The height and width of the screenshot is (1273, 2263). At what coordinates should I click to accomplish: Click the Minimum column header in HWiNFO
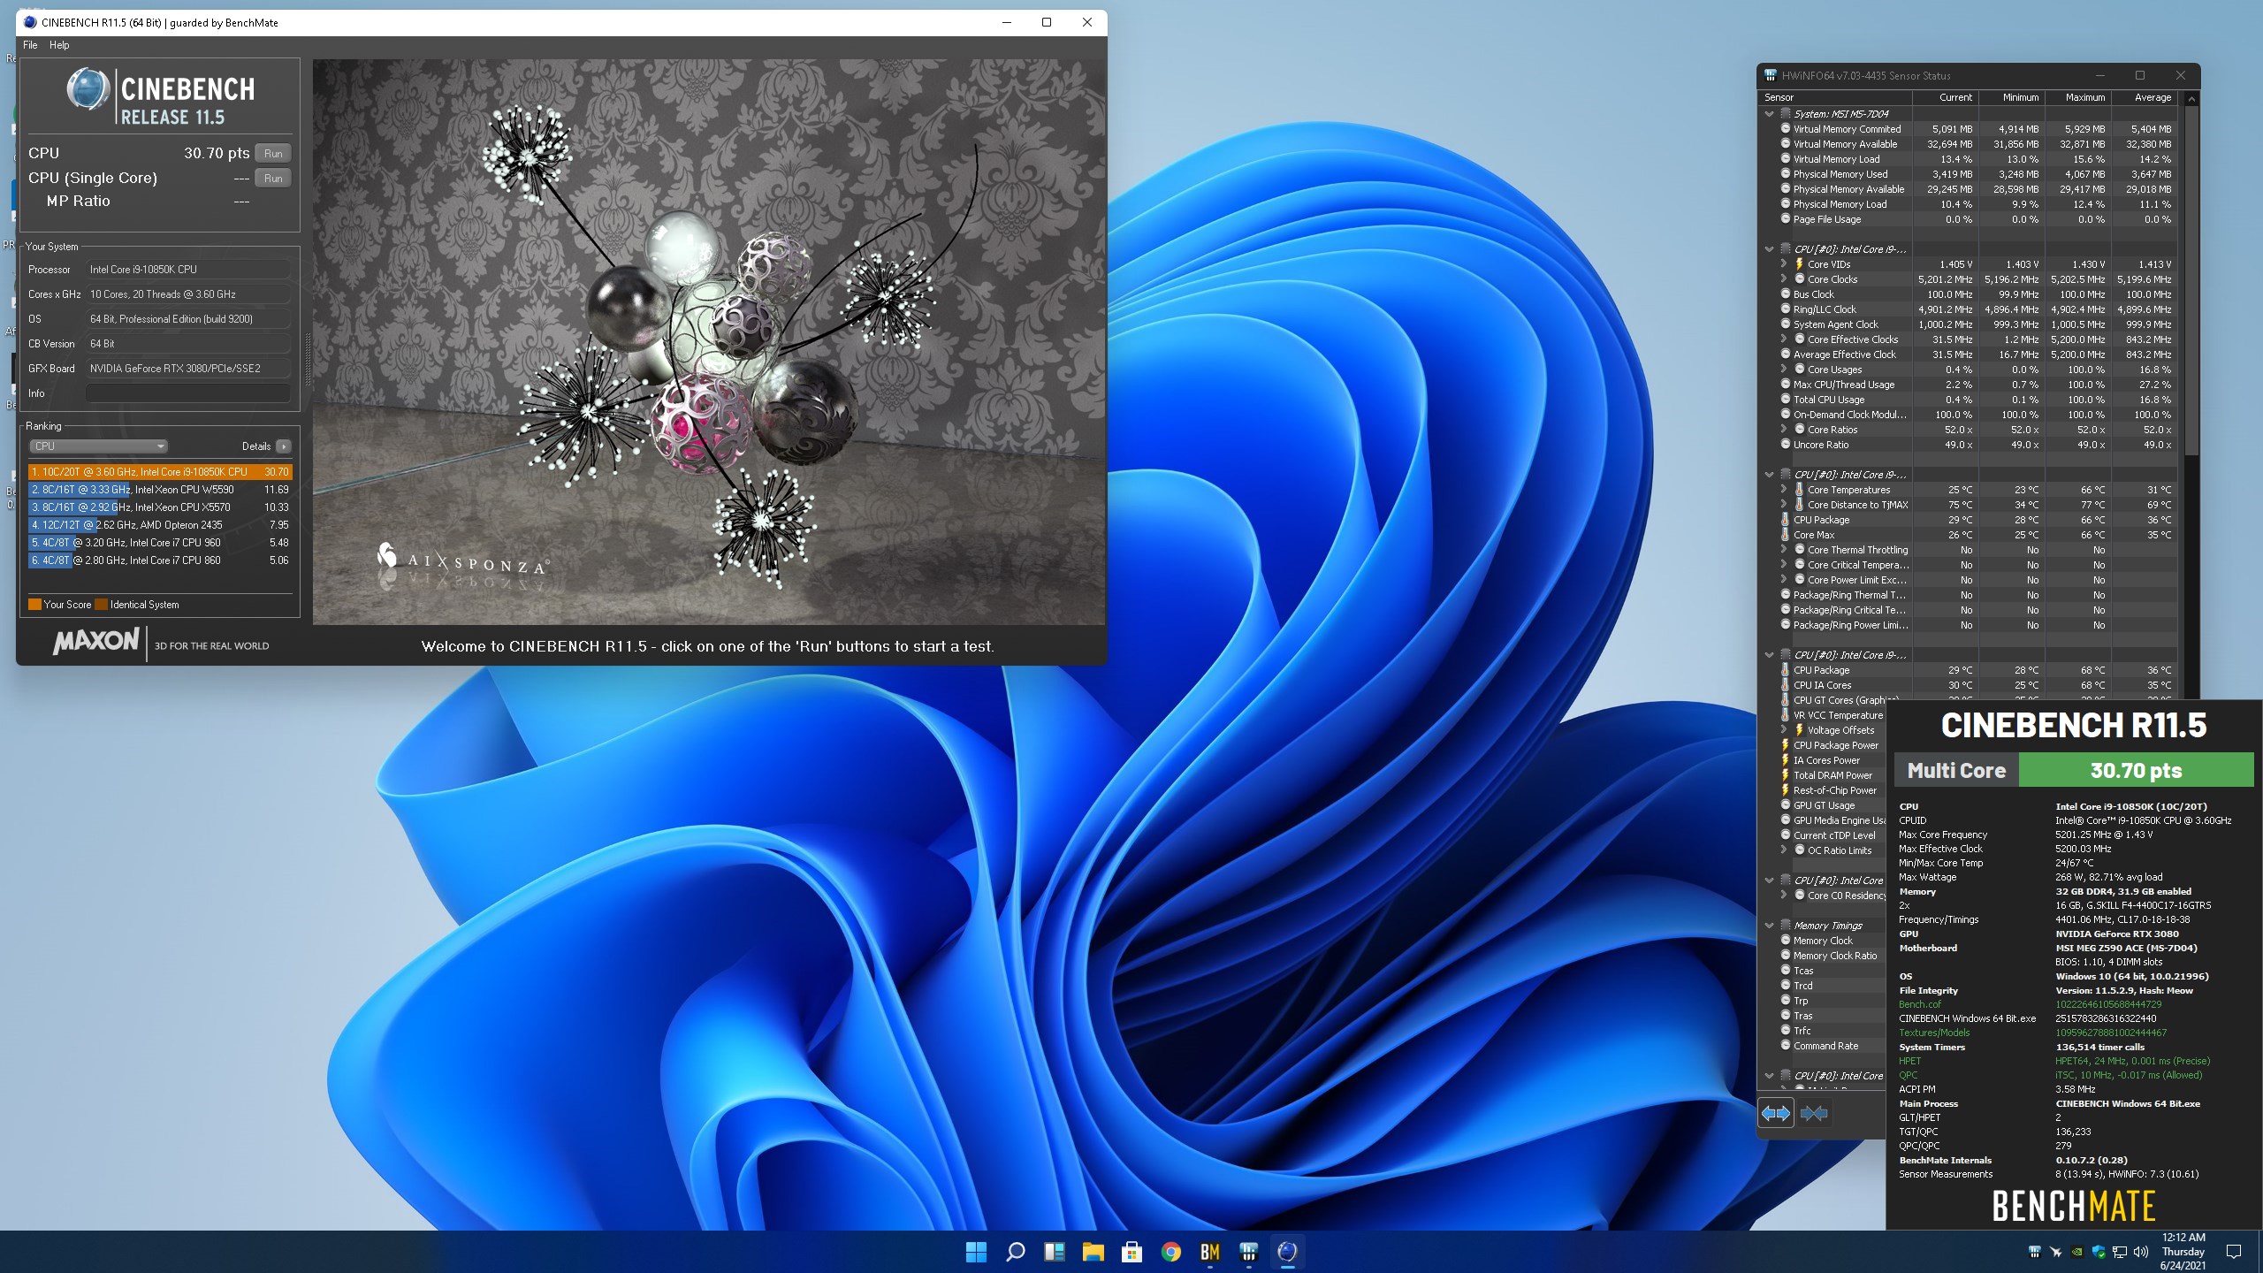pyautogui.click(x=2012, y=97)
